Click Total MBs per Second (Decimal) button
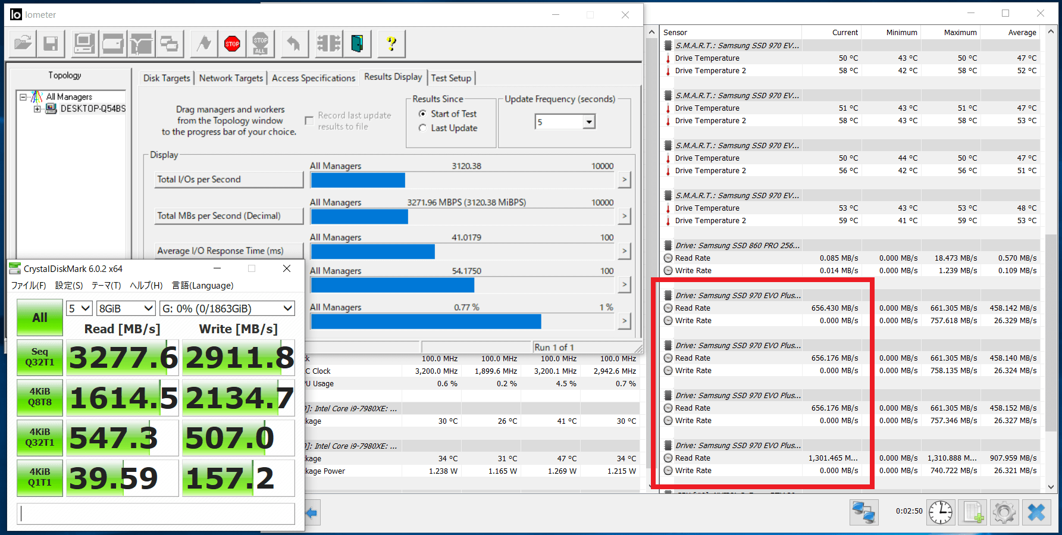Viewport: 1062px width, 535px height. click(229, 216)
